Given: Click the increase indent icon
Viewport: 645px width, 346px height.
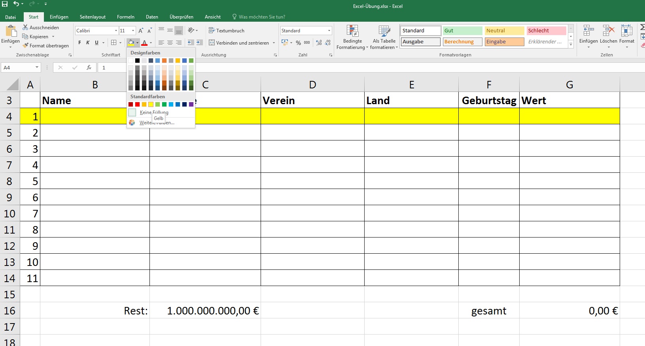Looking at the screenshot, I should tap(200, 43).
